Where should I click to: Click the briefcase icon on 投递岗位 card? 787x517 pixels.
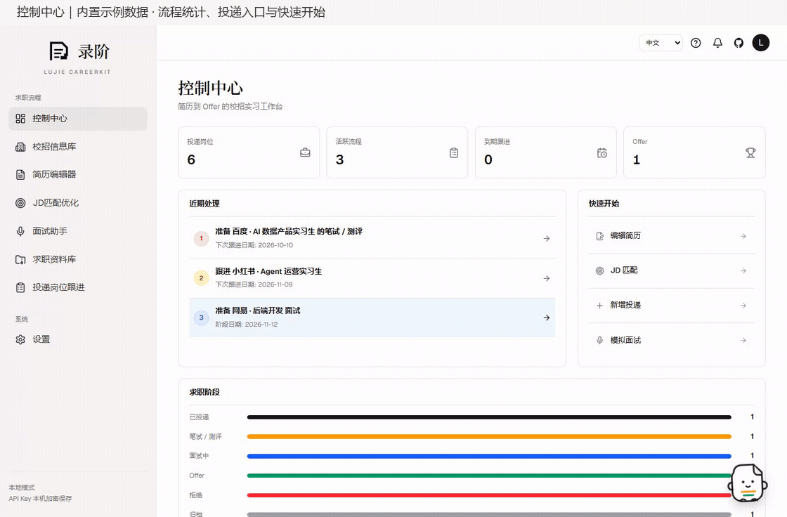[x=305, y=152]
